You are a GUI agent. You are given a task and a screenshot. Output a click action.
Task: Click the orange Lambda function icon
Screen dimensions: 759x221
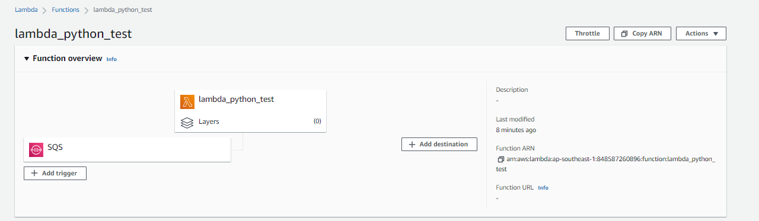[x=187, y=102]
